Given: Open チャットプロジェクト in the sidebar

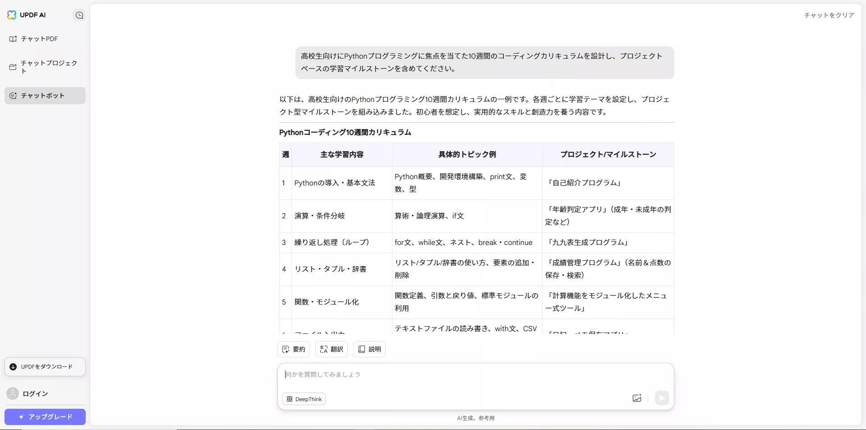Looking at the screenshot, I should pyautogui.click(x=45, y=67).
